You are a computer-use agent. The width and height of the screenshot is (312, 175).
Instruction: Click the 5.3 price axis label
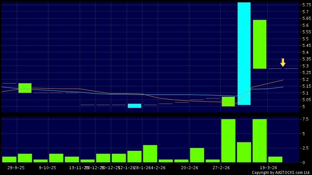pos(305,66)
